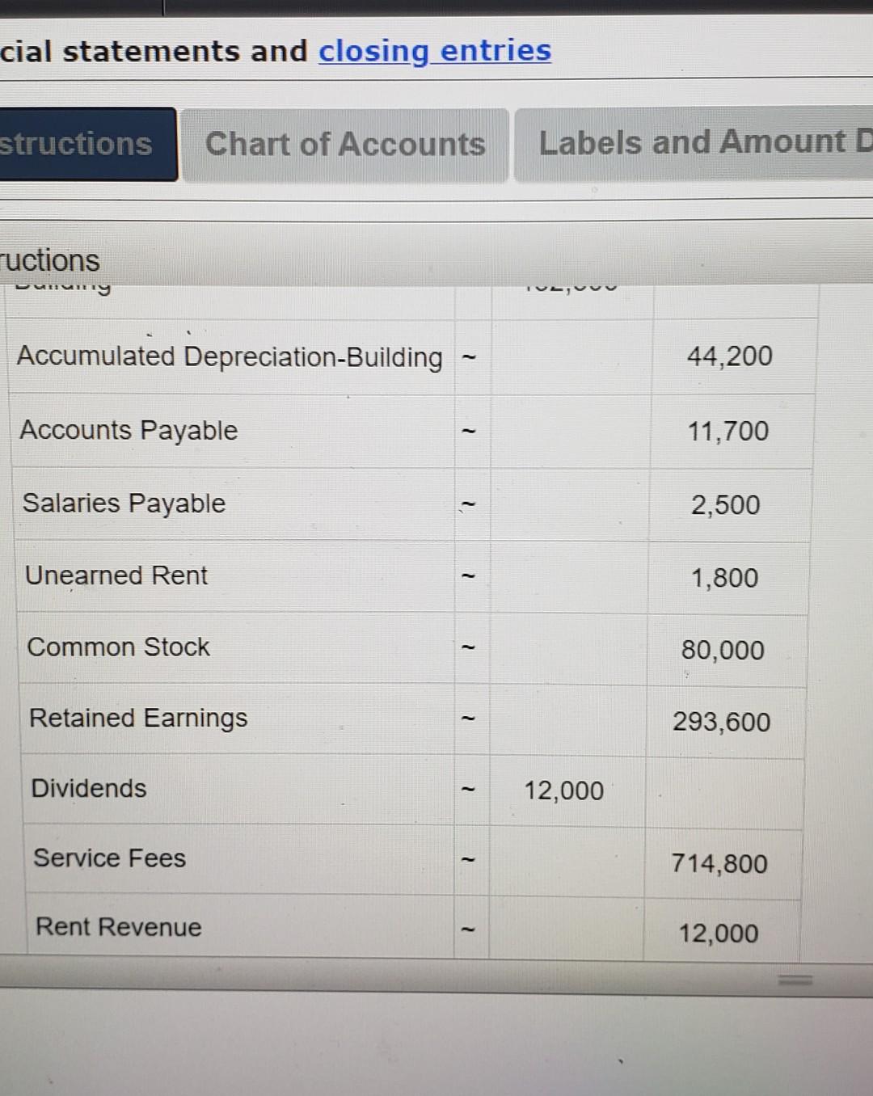Open the closing entries hyperlink
Image resolution: width=873 pixels, height=1096 pixels.
(435, 50)
